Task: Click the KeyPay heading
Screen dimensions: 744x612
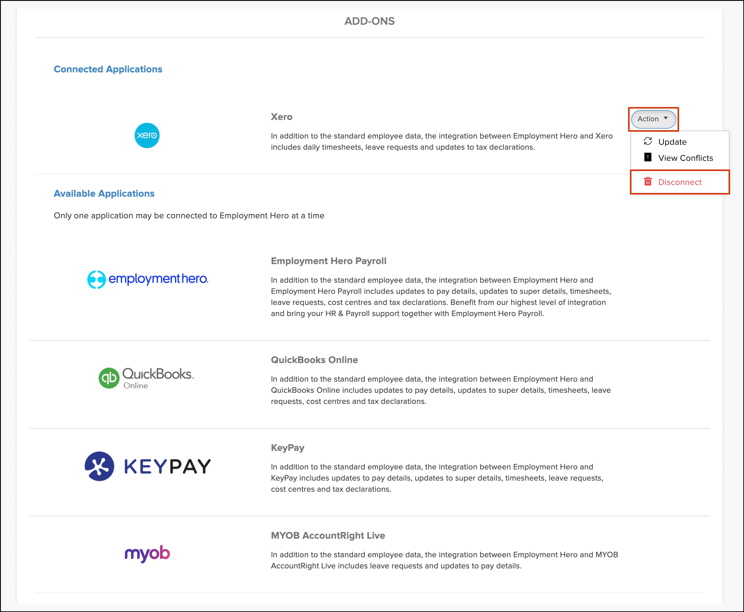Action: tap(287, 448)
